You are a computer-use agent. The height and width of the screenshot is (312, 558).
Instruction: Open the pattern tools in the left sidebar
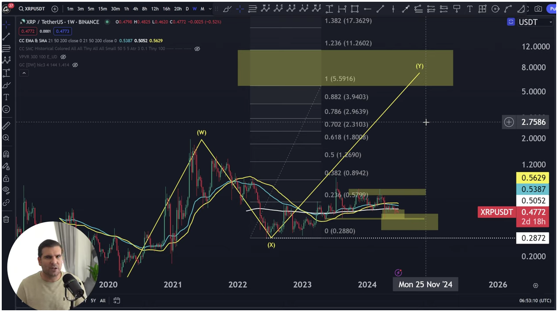coord(6,61)
